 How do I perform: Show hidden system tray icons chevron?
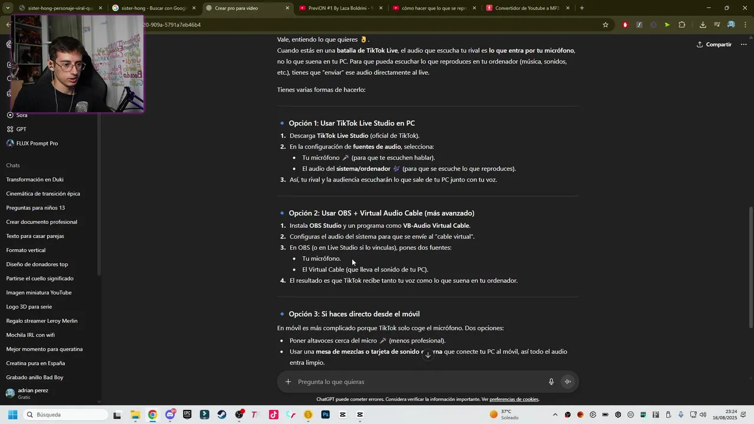pos(555,415)
